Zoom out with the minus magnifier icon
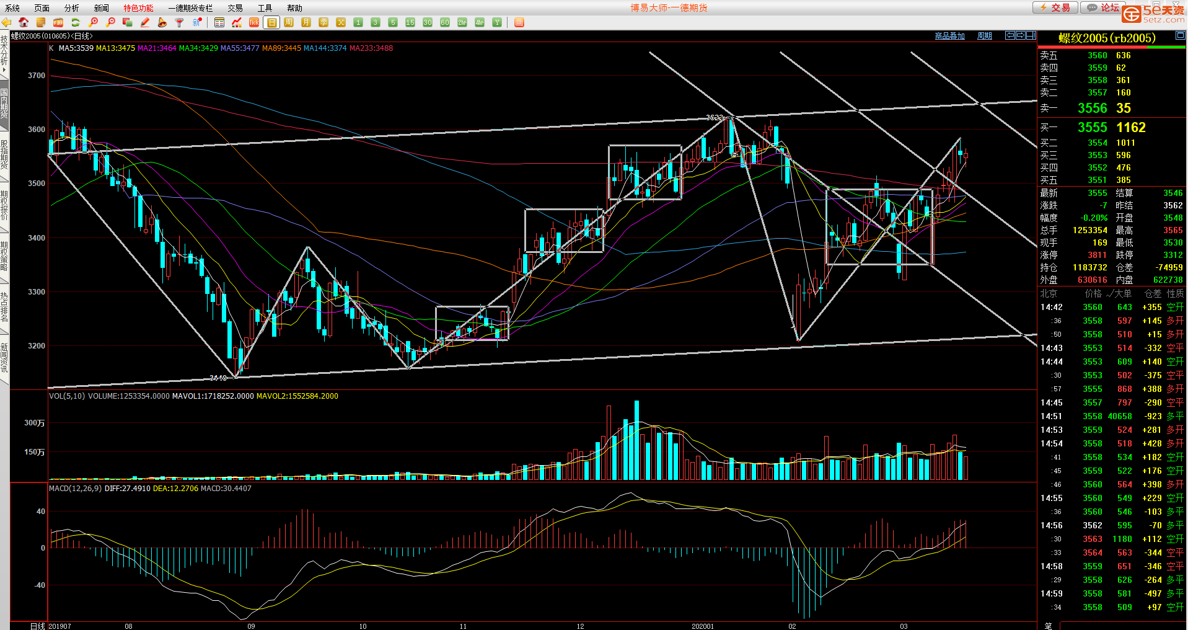Screen dimensions: 1188x630 [111, 22]
